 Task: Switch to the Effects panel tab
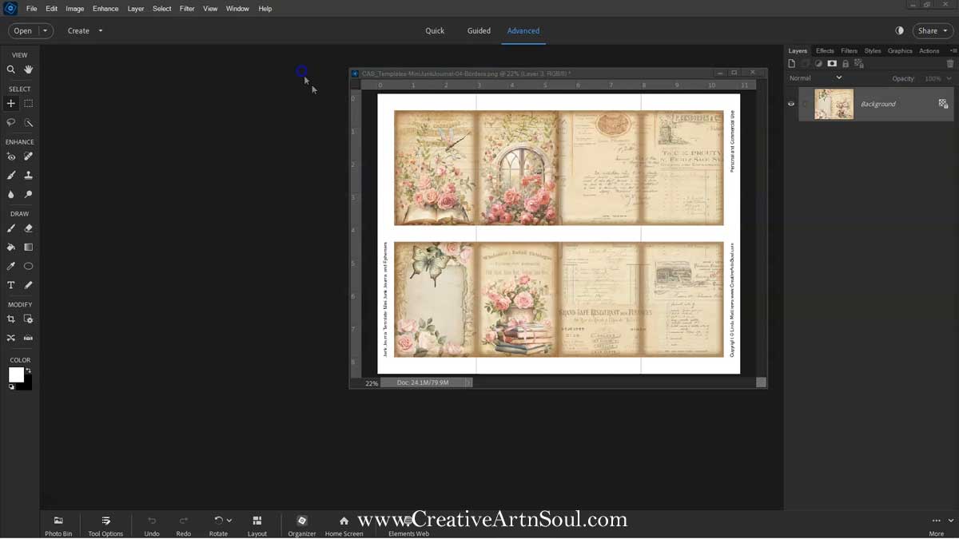pos(825,50)
